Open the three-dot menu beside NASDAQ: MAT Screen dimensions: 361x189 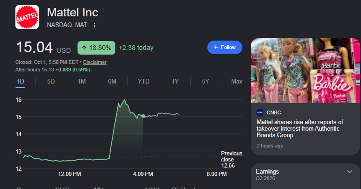coord(94,25)
